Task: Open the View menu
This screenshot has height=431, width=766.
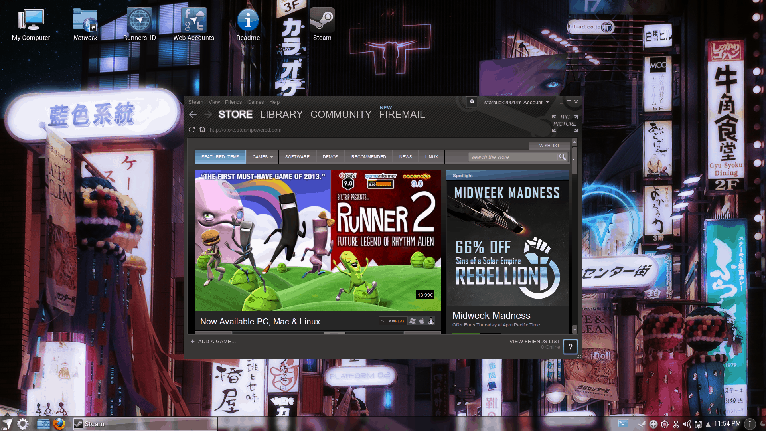Action: [x=214, y=102]
